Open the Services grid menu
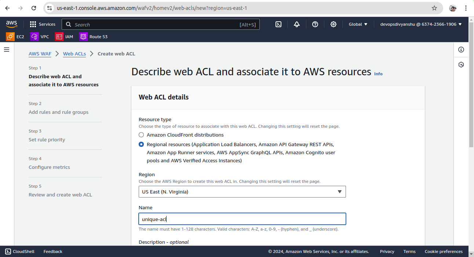 pos(43,24)
